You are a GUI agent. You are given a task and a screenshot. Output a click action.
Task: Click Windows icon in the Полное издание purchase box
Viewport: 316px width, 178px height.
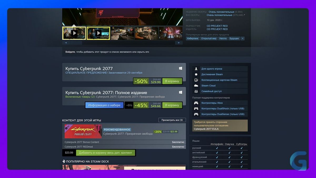pyautogui.click(x=181, y=92)
